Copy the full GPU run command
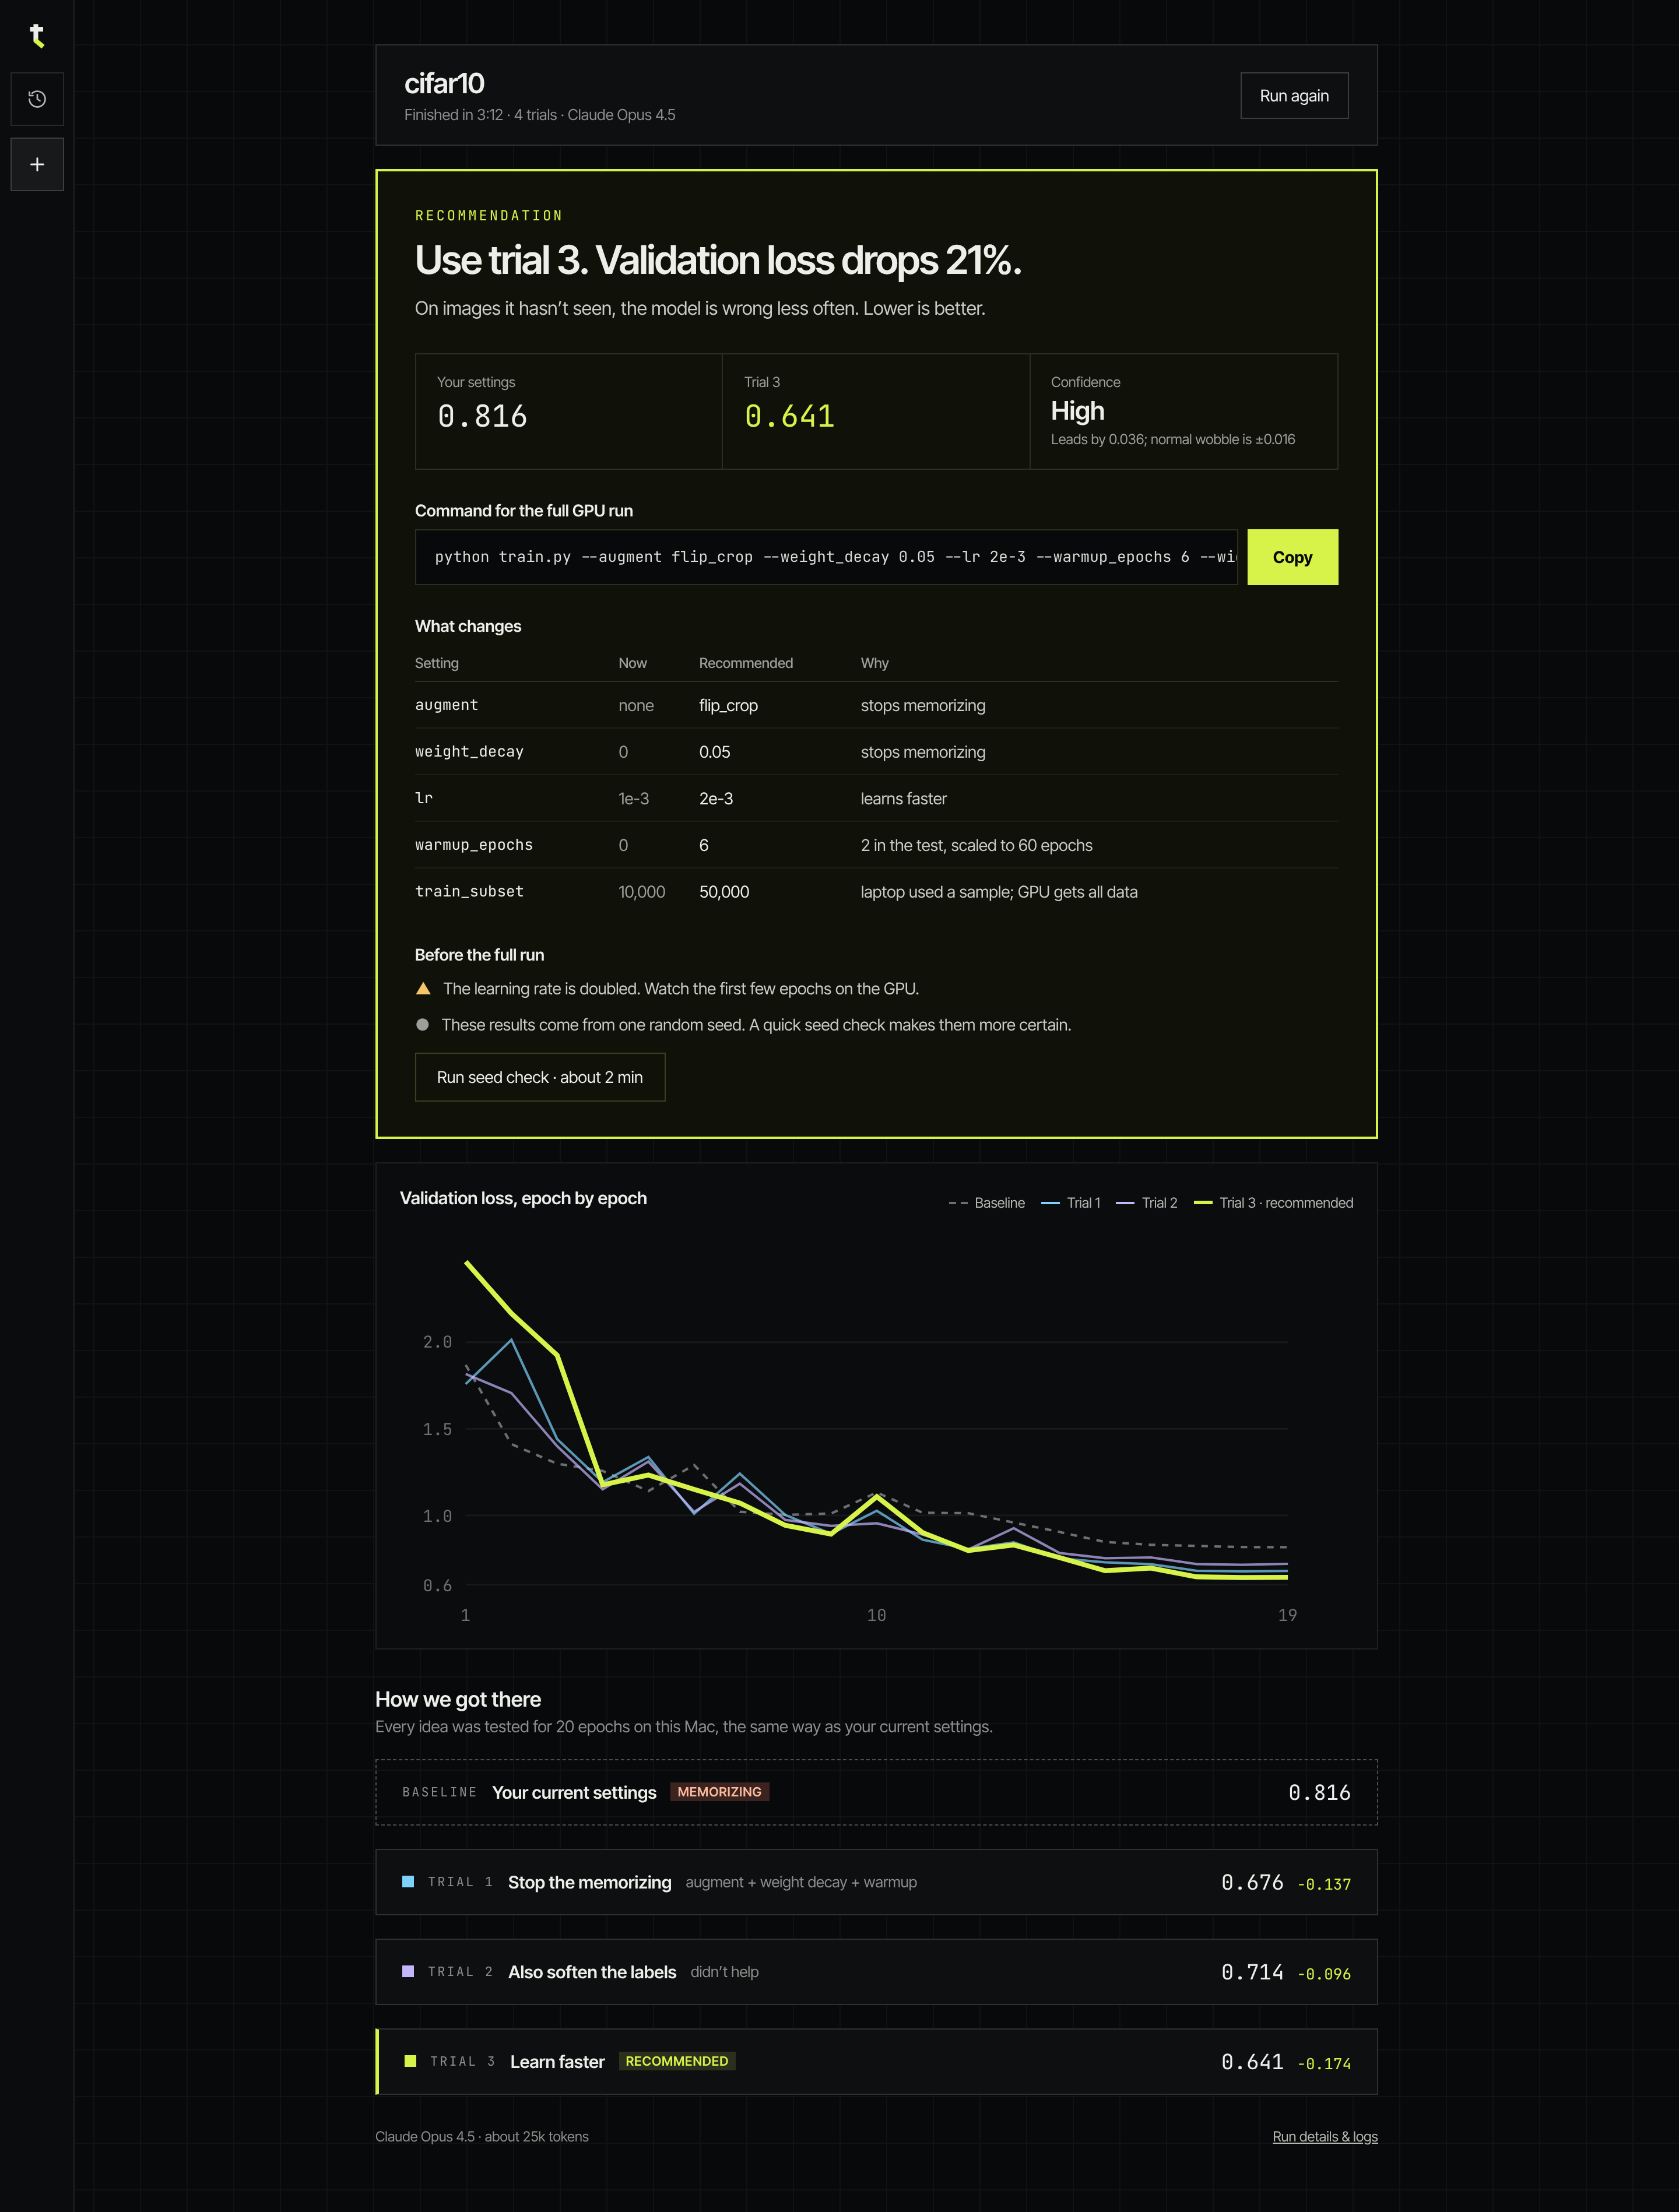1679x2212 pixels. 1292,557
